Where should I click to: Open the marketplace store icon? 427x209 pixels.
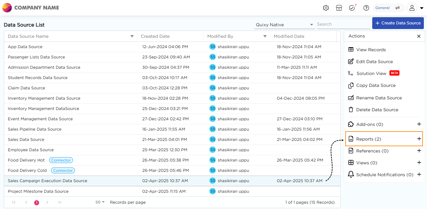click(x=339, y=8)
